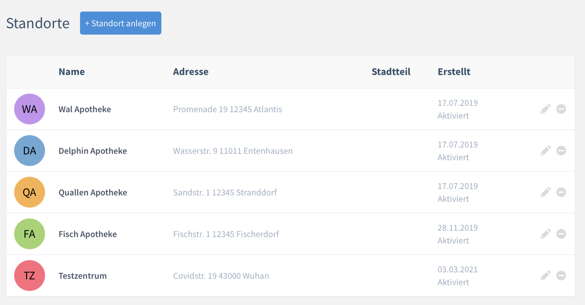Click the Name column header
This screenshot has height=305, width=585.
[72, 72]
